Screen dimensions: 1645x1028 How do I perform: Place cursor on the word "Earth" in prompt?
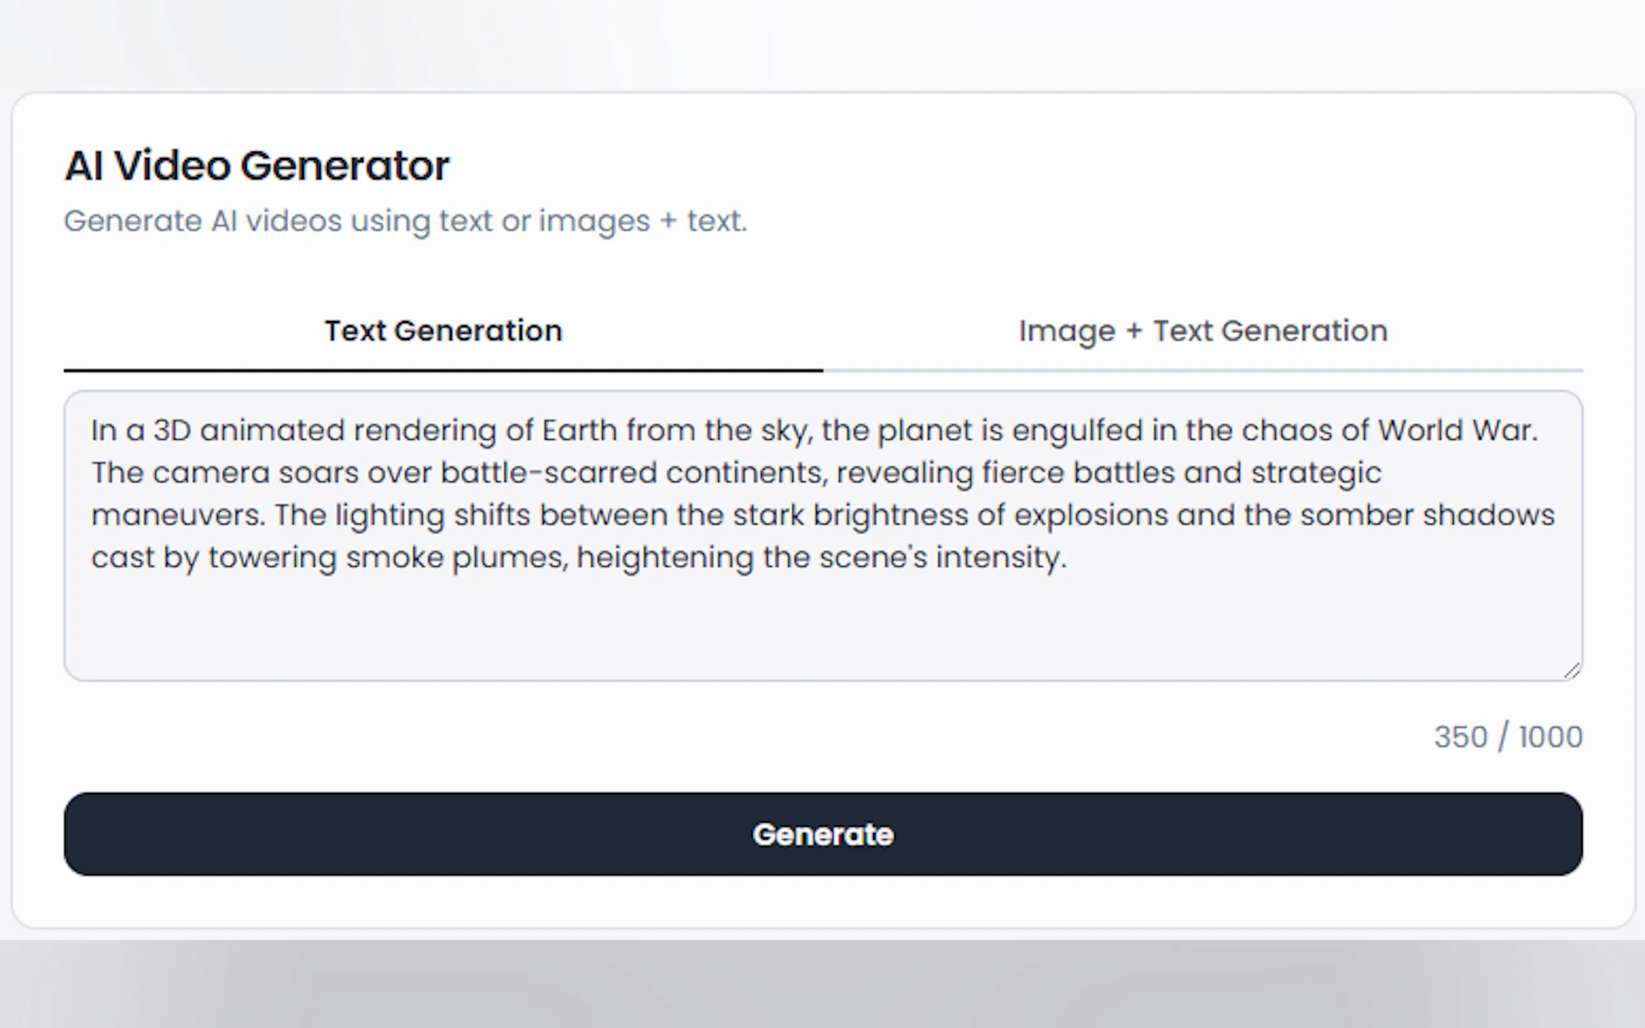(x=579, y=430)
